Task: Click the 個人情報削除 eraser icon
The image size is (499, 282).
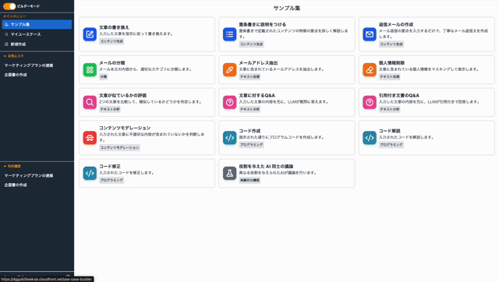Action: tap(370, 70)
